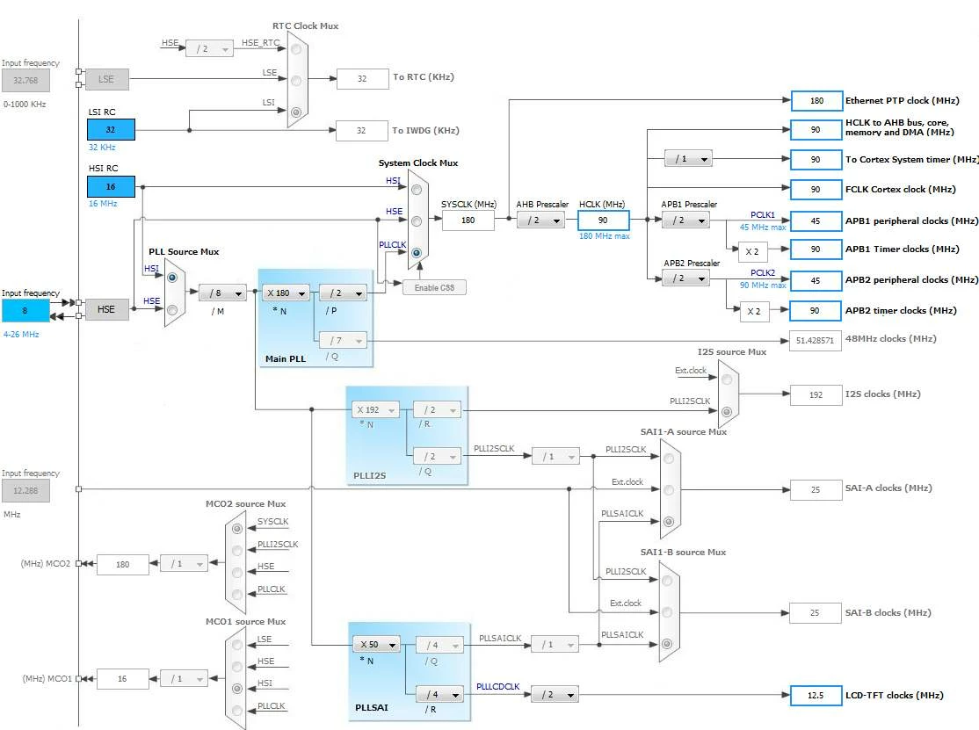
Task: Pick PLLSAICLK in the SAI1-A source Mux
Action: click(669, 522)
